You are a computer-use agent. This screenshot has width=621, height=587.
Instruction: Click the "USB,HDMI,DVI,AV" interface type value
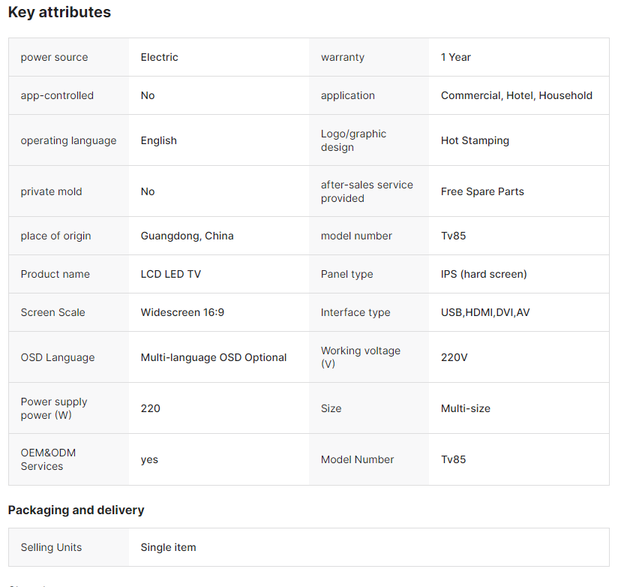(x=485, y=312)
